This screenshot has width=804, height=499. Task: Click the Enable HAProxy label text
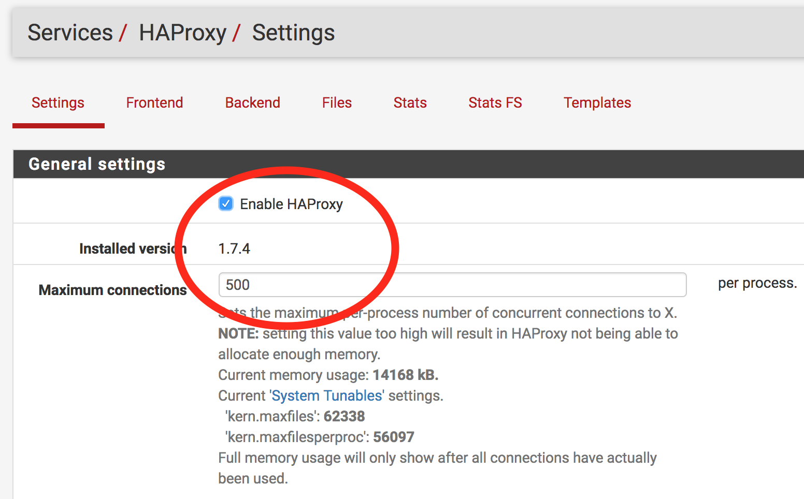[291, 204]
